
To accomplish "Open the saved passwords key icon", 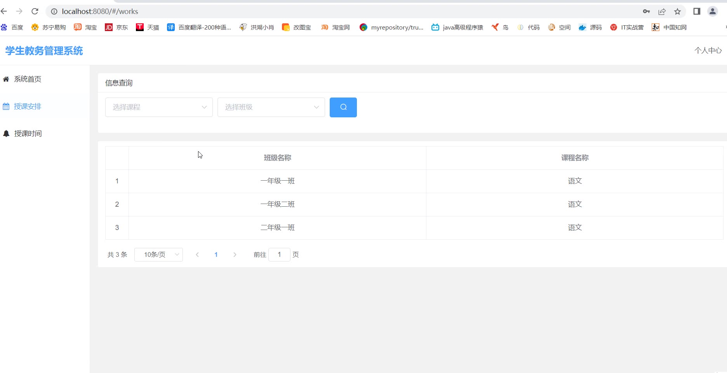I will click(x=646, y=11).
